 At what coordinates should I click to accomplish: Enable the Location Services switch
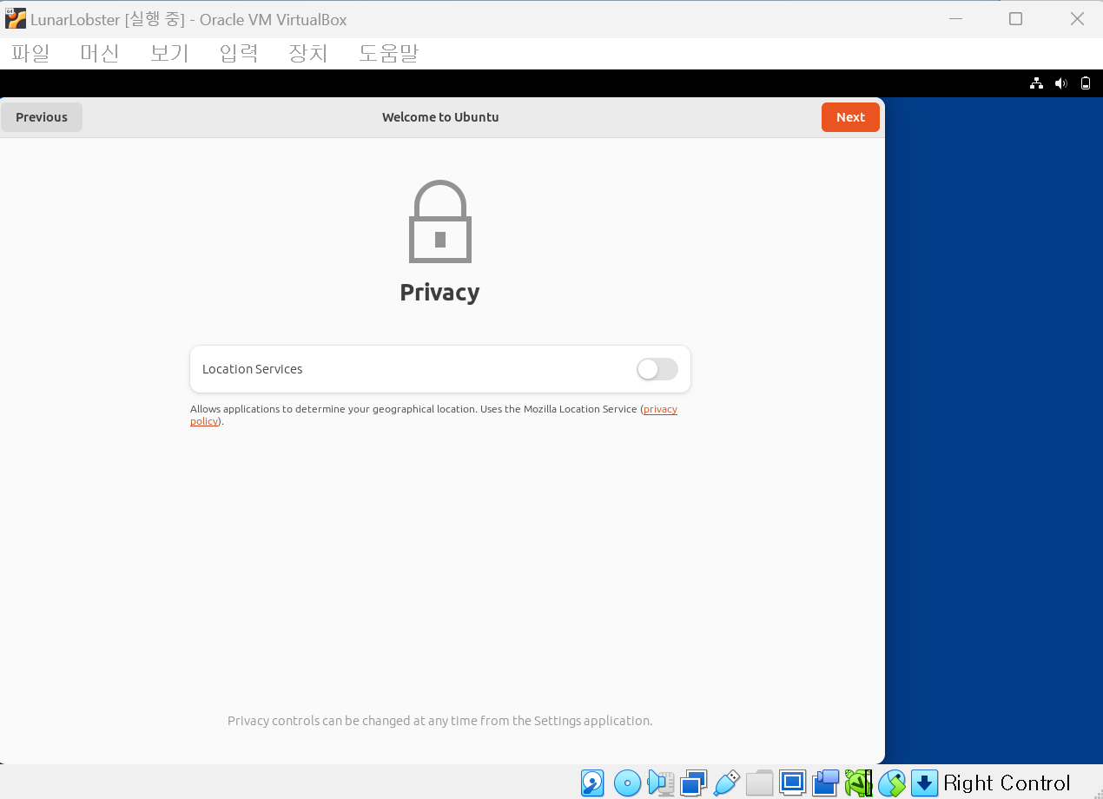point(657,369)
